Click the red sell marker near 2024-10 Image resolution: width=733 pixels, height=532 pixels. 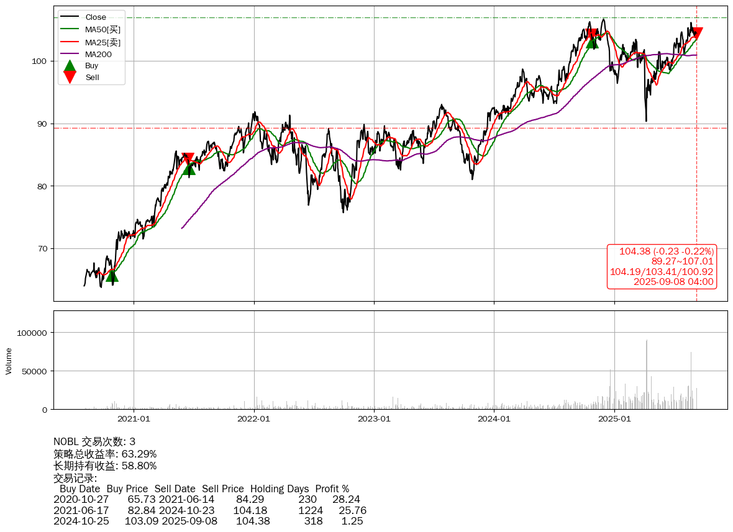pos(591,34)
